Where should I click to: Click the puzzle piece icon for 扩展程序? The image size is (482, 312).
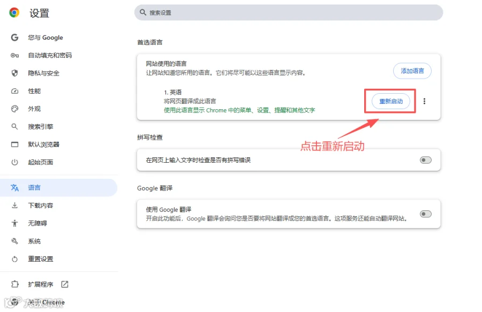click(x=14, y=284)
